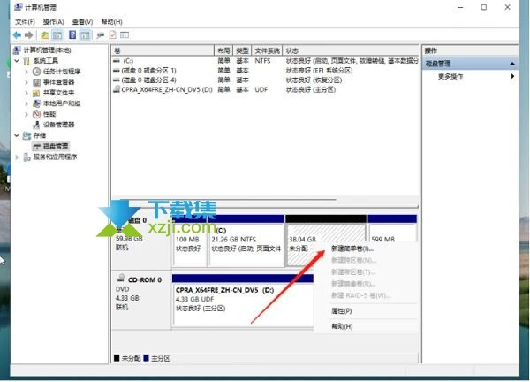Click the view settings toolbar icon
The height and width of the screenshot is (382, 530).
pyautogui.click(x=125, y=34)
